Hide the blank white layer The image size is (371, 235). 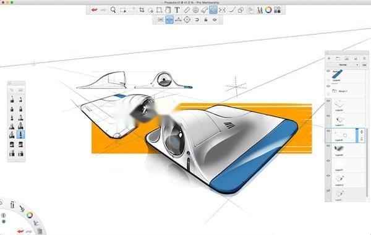[x=328, y=161]
